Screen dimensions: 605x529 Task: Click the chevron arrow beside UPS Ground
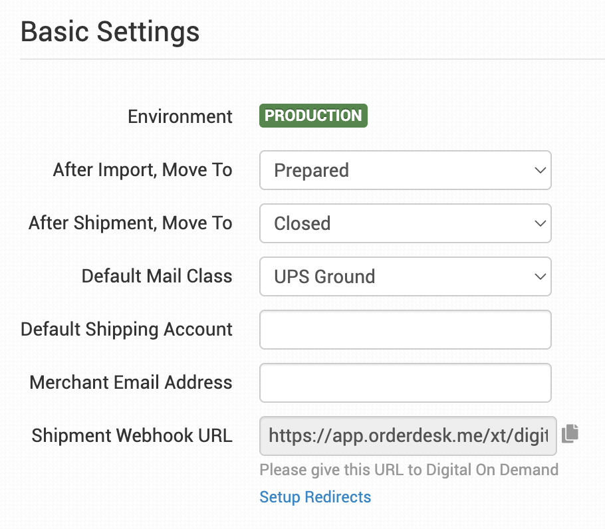point(539,276)
